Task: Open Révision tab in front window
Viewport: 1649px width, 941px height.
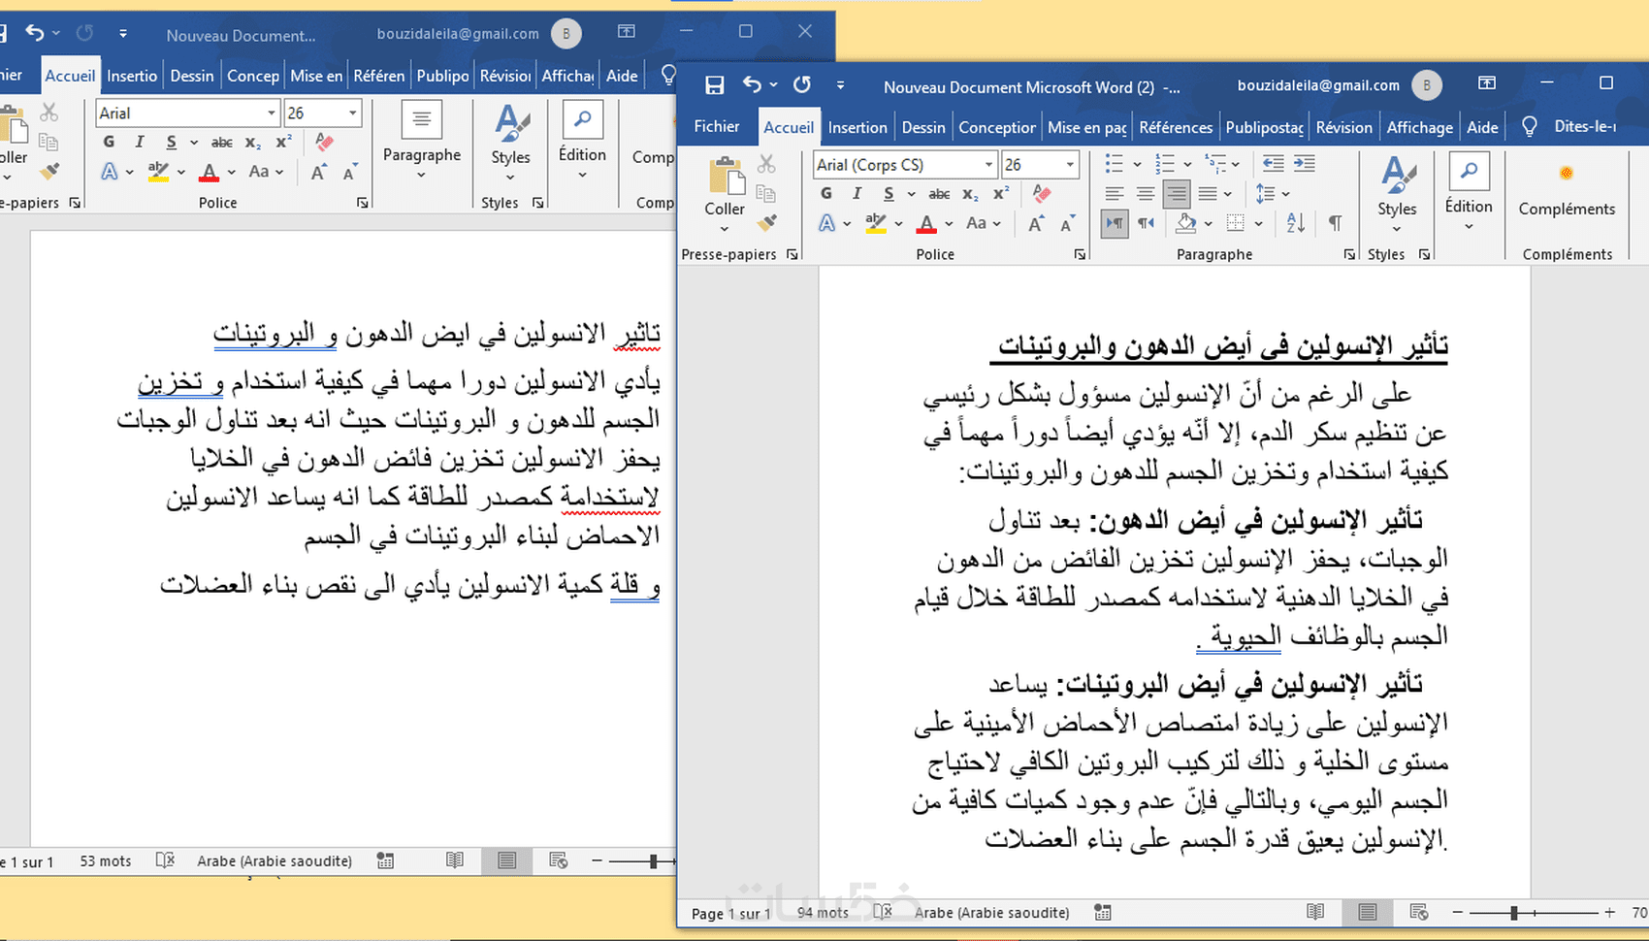Action: (x=1344, y=127)
